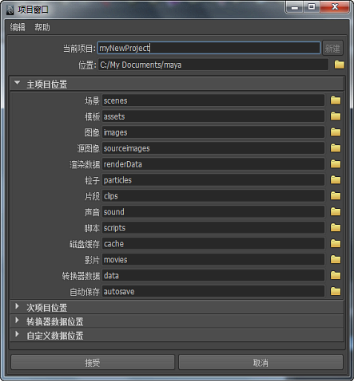
Task: Collapse the 主项目位置 section
Action: click(x=18, y=83)
